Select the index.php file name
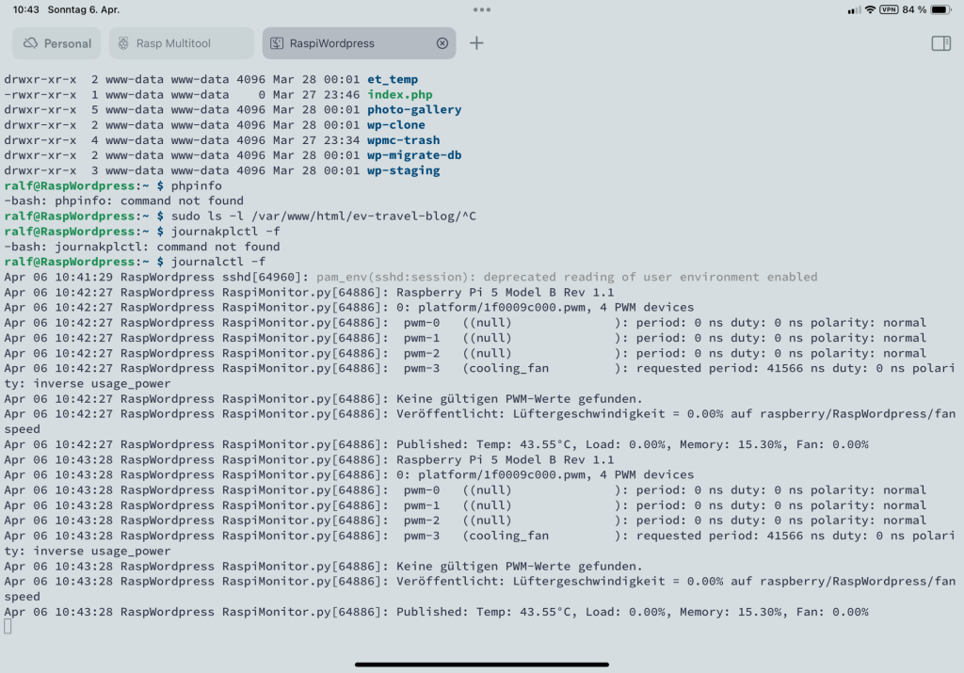Screen dimensions: 964x673 399,95
